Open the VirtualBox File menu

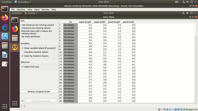[x=13, y=10]
